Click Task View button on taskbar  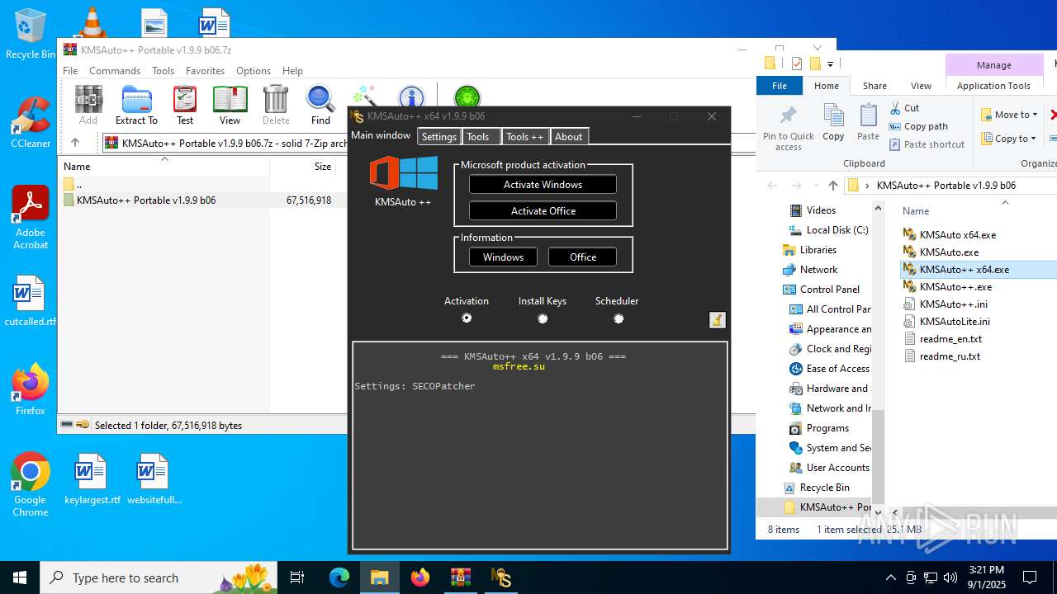click(297, 577)
